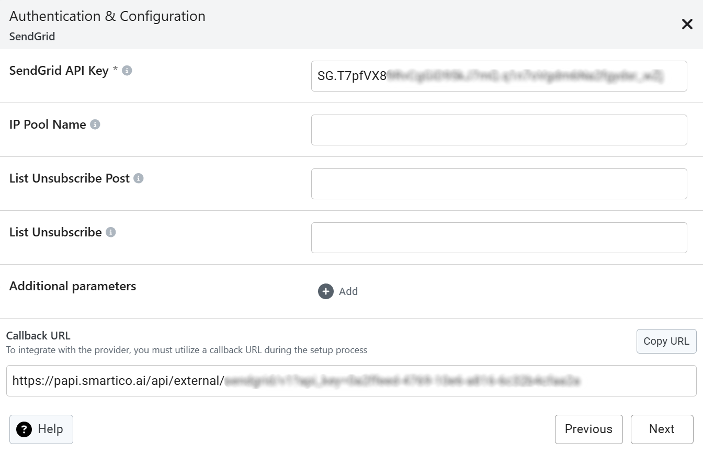
Task: Click the info icon next to List Unsubscribe
Action: (111, 232)
